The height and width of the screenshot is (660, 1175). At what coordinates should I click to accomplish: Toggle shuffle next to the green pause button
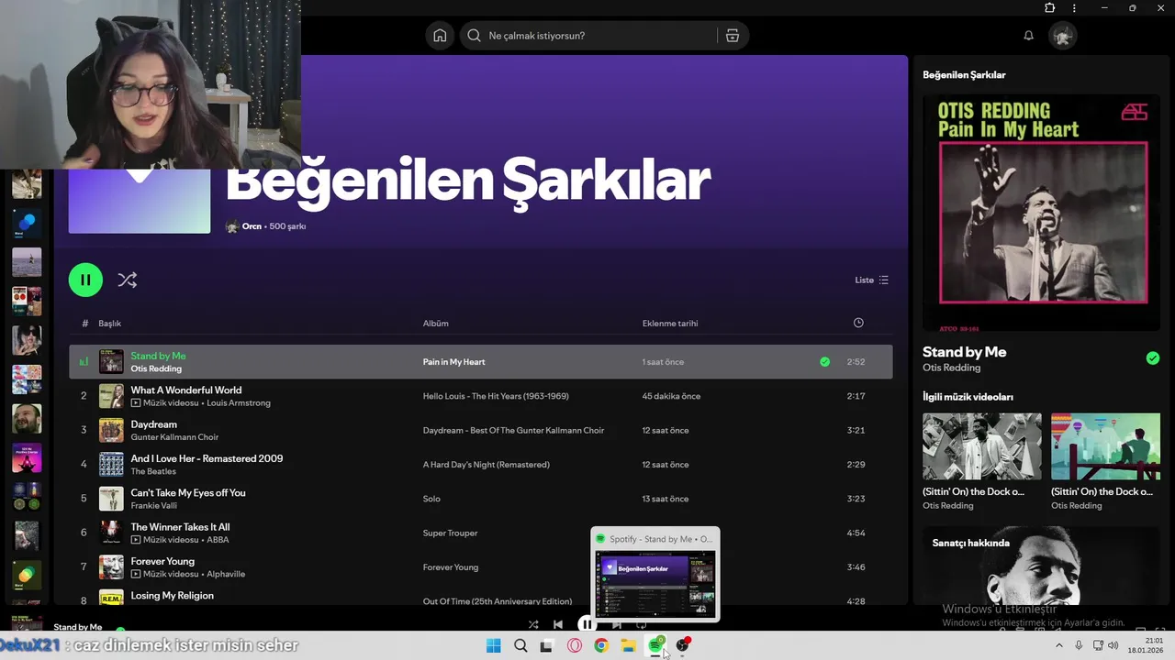pos(128,280)
